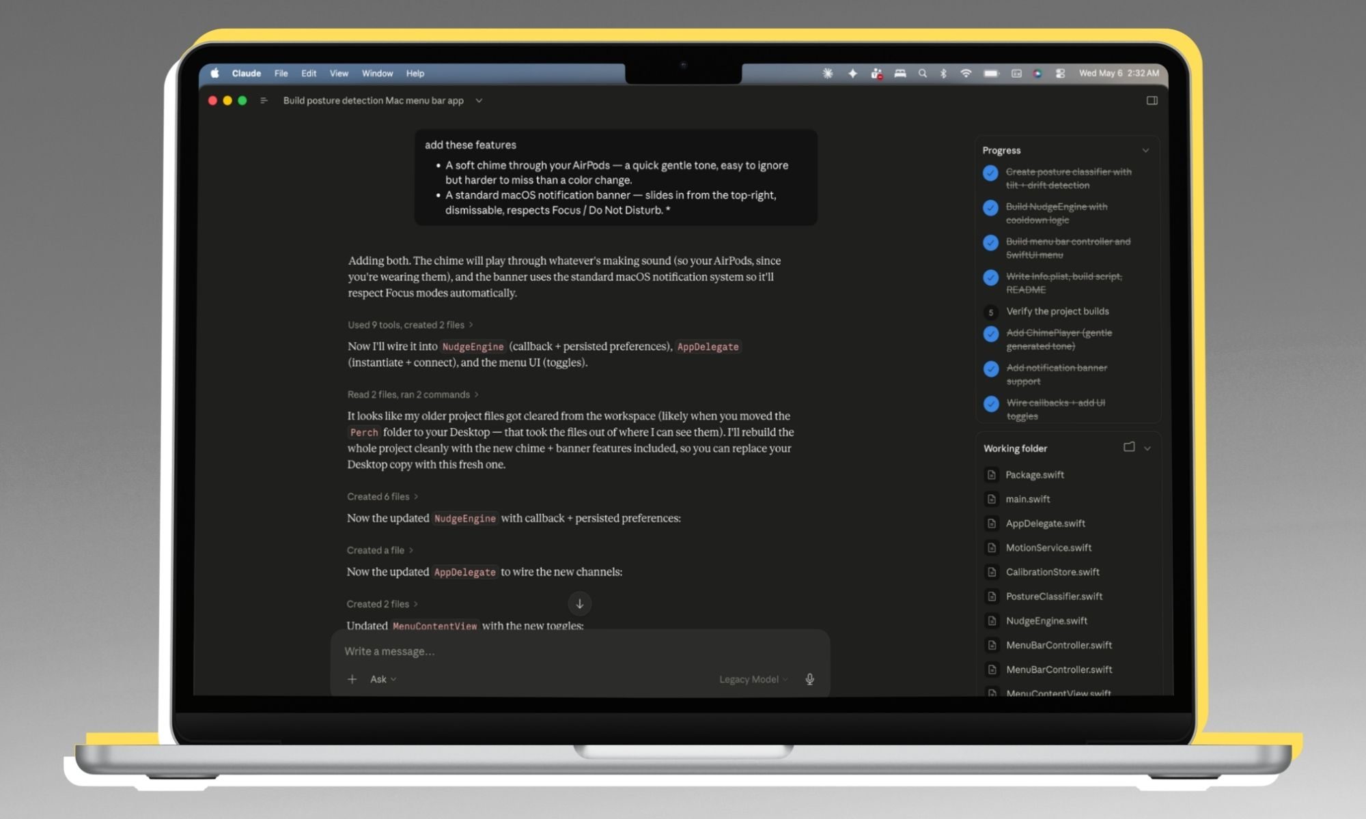Click the four-point sparkle status icon
Image resolution: width=1366 pixels, height=819 pixels.
pyautogui.click(x=852, y=73)
